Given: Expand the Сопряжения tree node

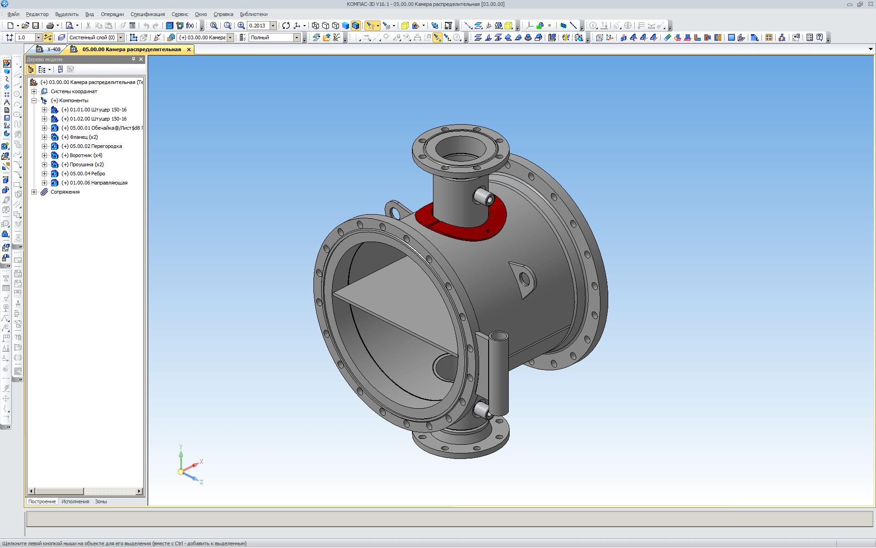Looking at the screenshot, I should [x=34, y=192].
